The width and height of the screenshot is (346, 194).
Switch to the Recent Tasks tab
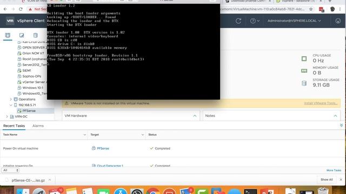coord(14,126)
